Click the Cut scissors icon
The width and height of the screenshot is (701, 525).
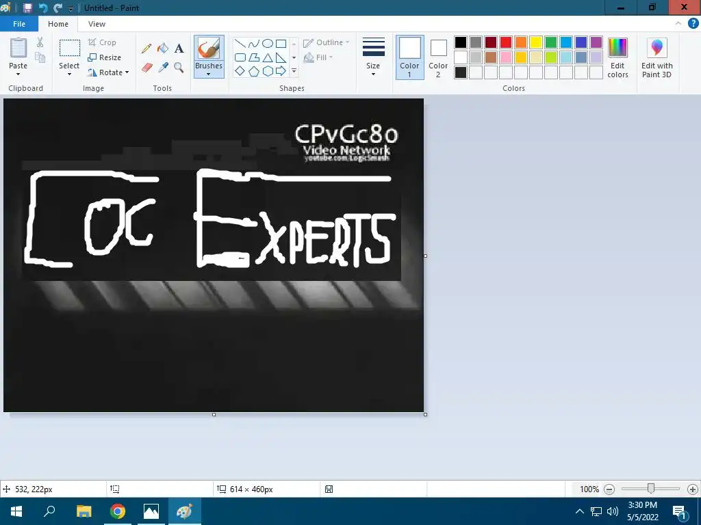tap(40, 42)
